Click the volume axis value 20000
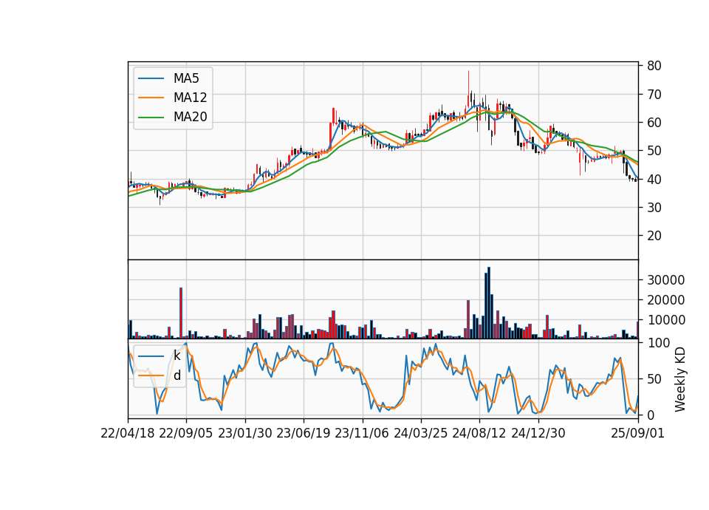This screenshot has width=709, height=510. click(x=665, y=299)
